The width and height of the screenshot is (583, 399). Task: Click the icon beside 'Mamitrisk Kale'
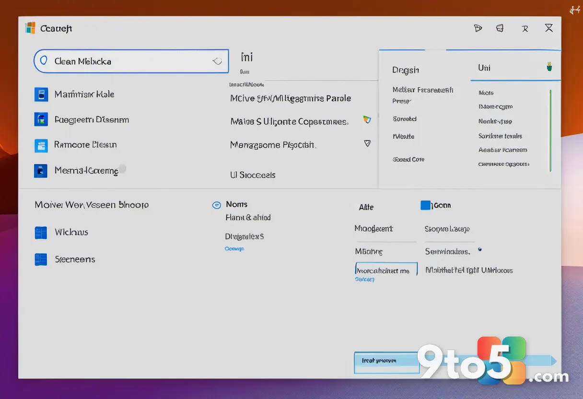(x=41, y=94)
